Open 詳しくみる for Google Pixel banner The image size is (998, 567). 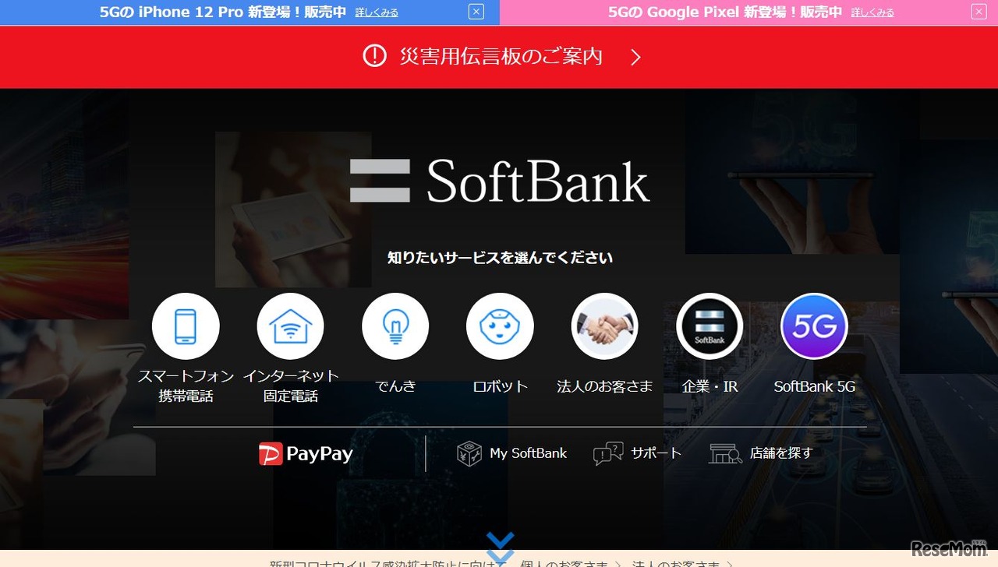(872, 12)
